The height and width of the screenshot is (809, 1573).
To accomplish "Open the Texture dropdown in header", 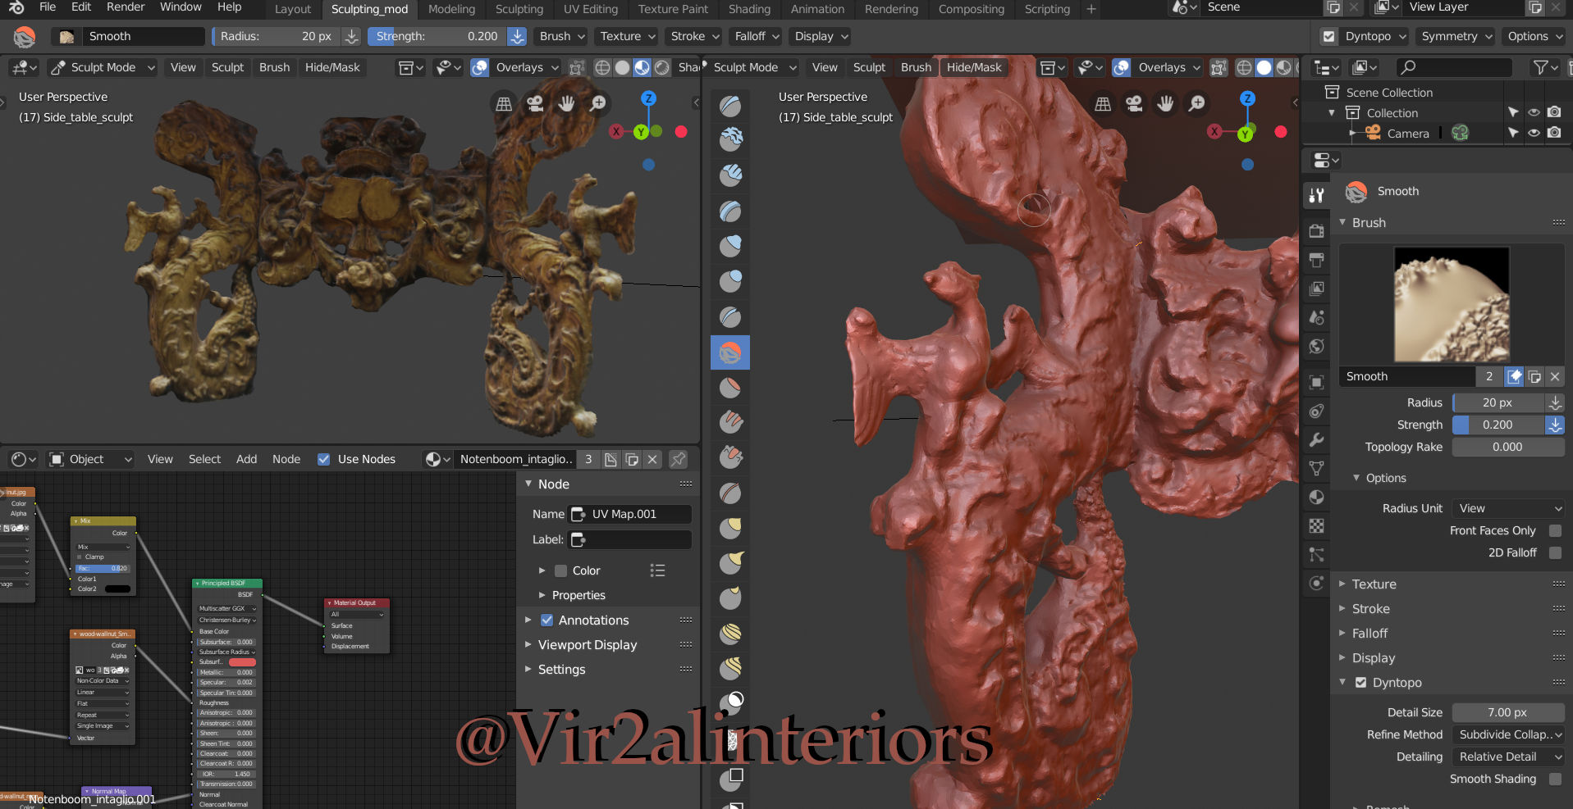I will (x=628, y=36).
